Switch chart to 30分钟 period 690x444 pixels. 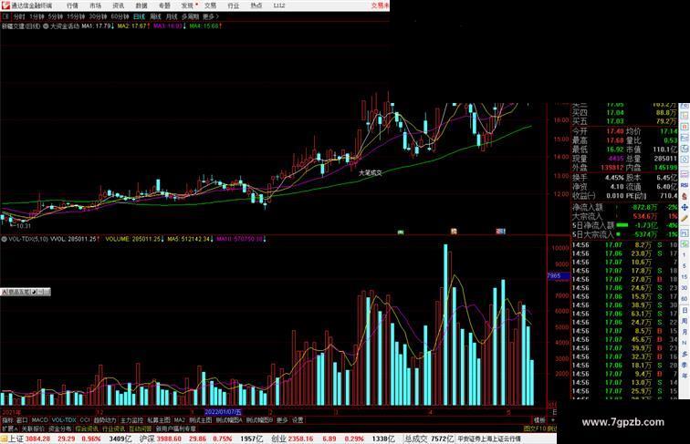pyautogui.click(x=98, y=16)
